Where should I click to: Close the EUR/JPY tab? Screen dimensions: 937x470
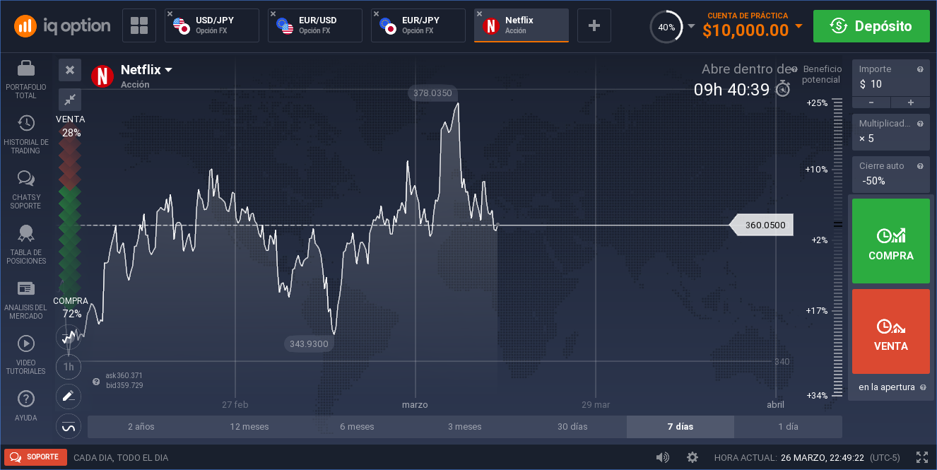coord(376,14)
